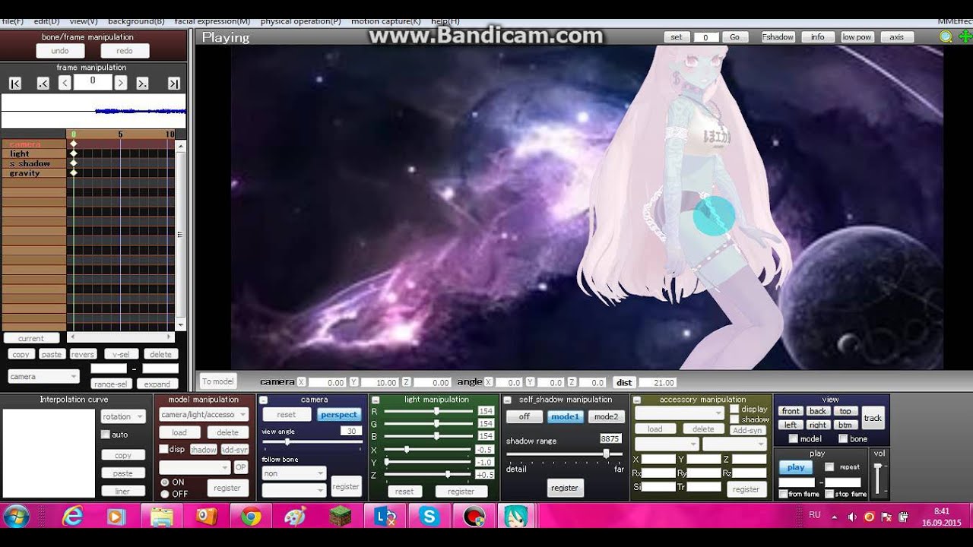
Task: Open the camera dropdown below copy button
Action: click(x=43, y=376)
